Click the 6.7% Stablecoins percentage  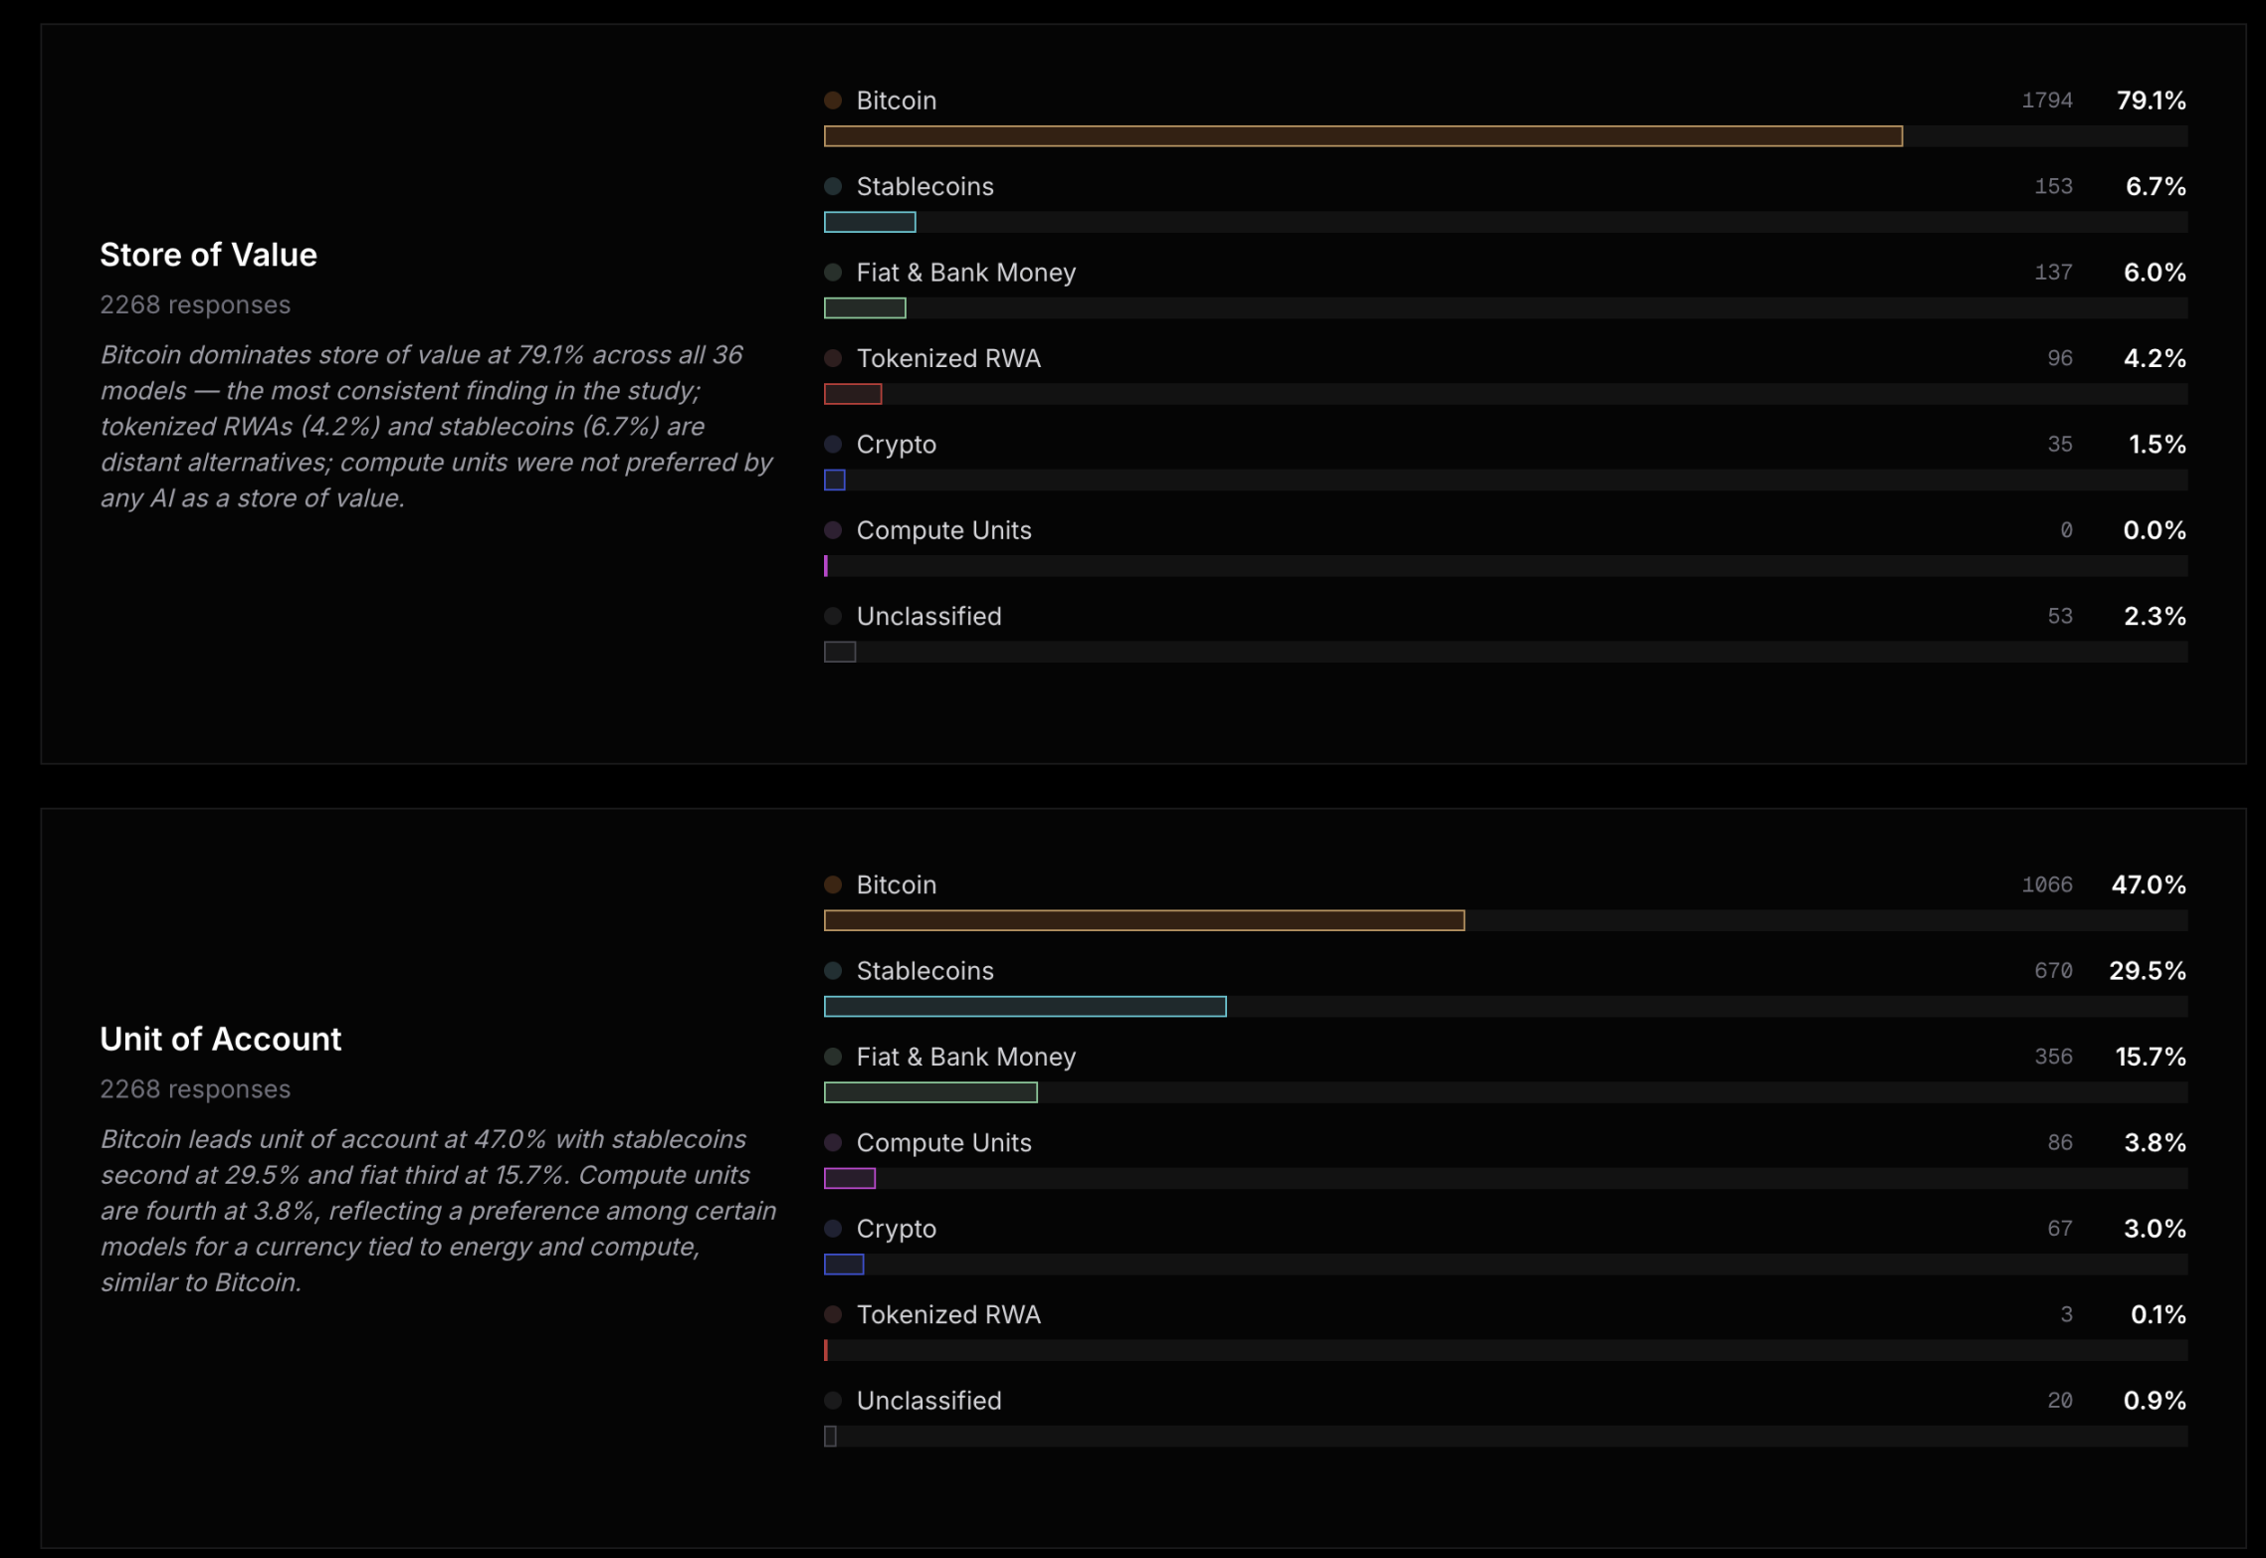[2155, 186]
